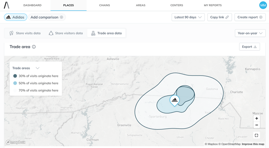
Task: Click the Adidas store pin on map
Action: (175, 101)
